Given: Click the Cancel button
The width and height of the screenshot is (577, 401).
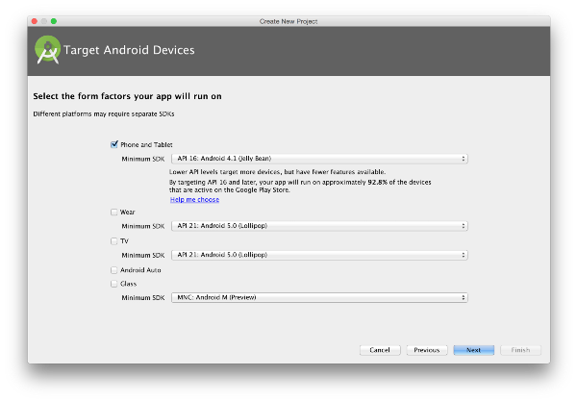Looking at the screenshot, I should pyautogui.click(x=380, y=350).
